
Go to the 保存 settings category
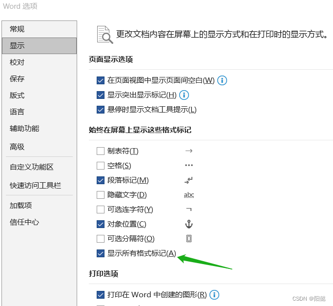pyautogui.click(x=39, y=79)
